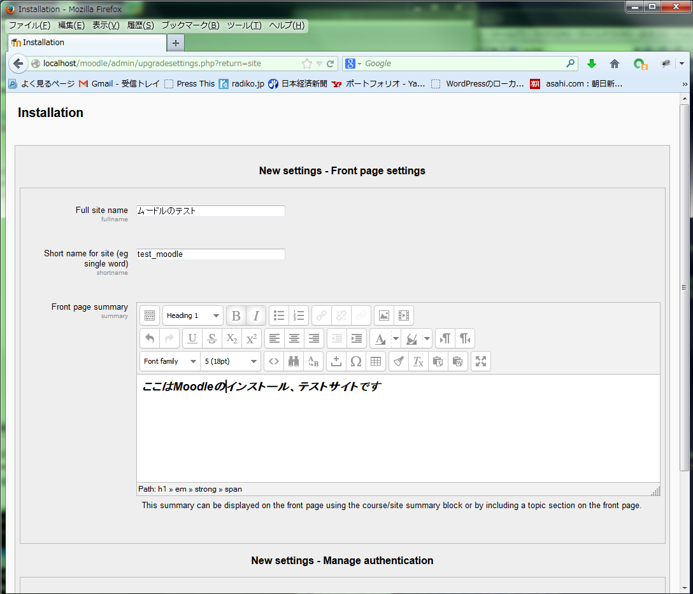Apply superscript formatting
Screen dimensions: 693x594
(x=252, y=338)
